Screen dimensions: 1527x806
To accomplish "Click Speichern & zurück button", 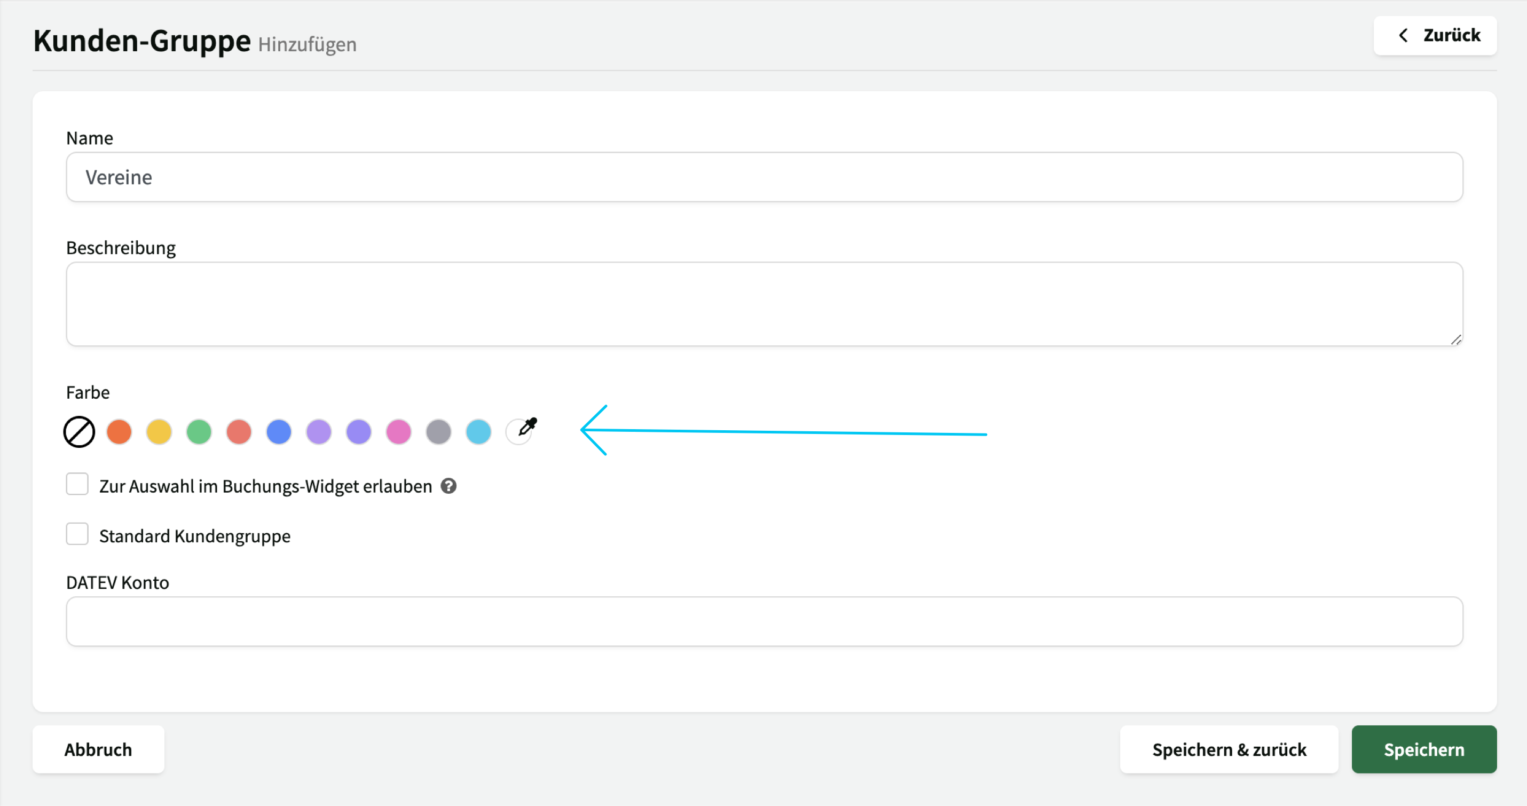I will (x=1229, y=750).
